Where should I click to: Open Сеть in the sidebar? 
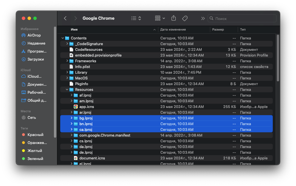(x=32, y=117)
